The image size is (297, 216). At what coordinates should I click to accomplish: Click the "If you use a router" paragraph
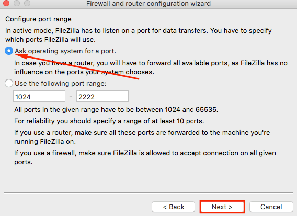tap(142, 137)
